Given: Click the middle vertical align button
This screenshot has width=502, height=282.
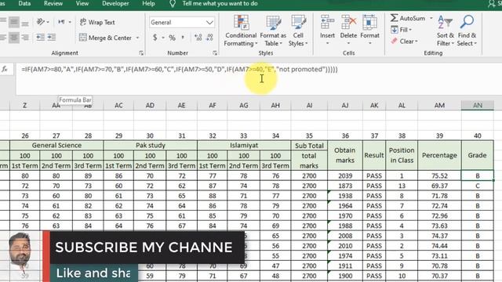Looking at the screenshot, I should tap(14, 22).
